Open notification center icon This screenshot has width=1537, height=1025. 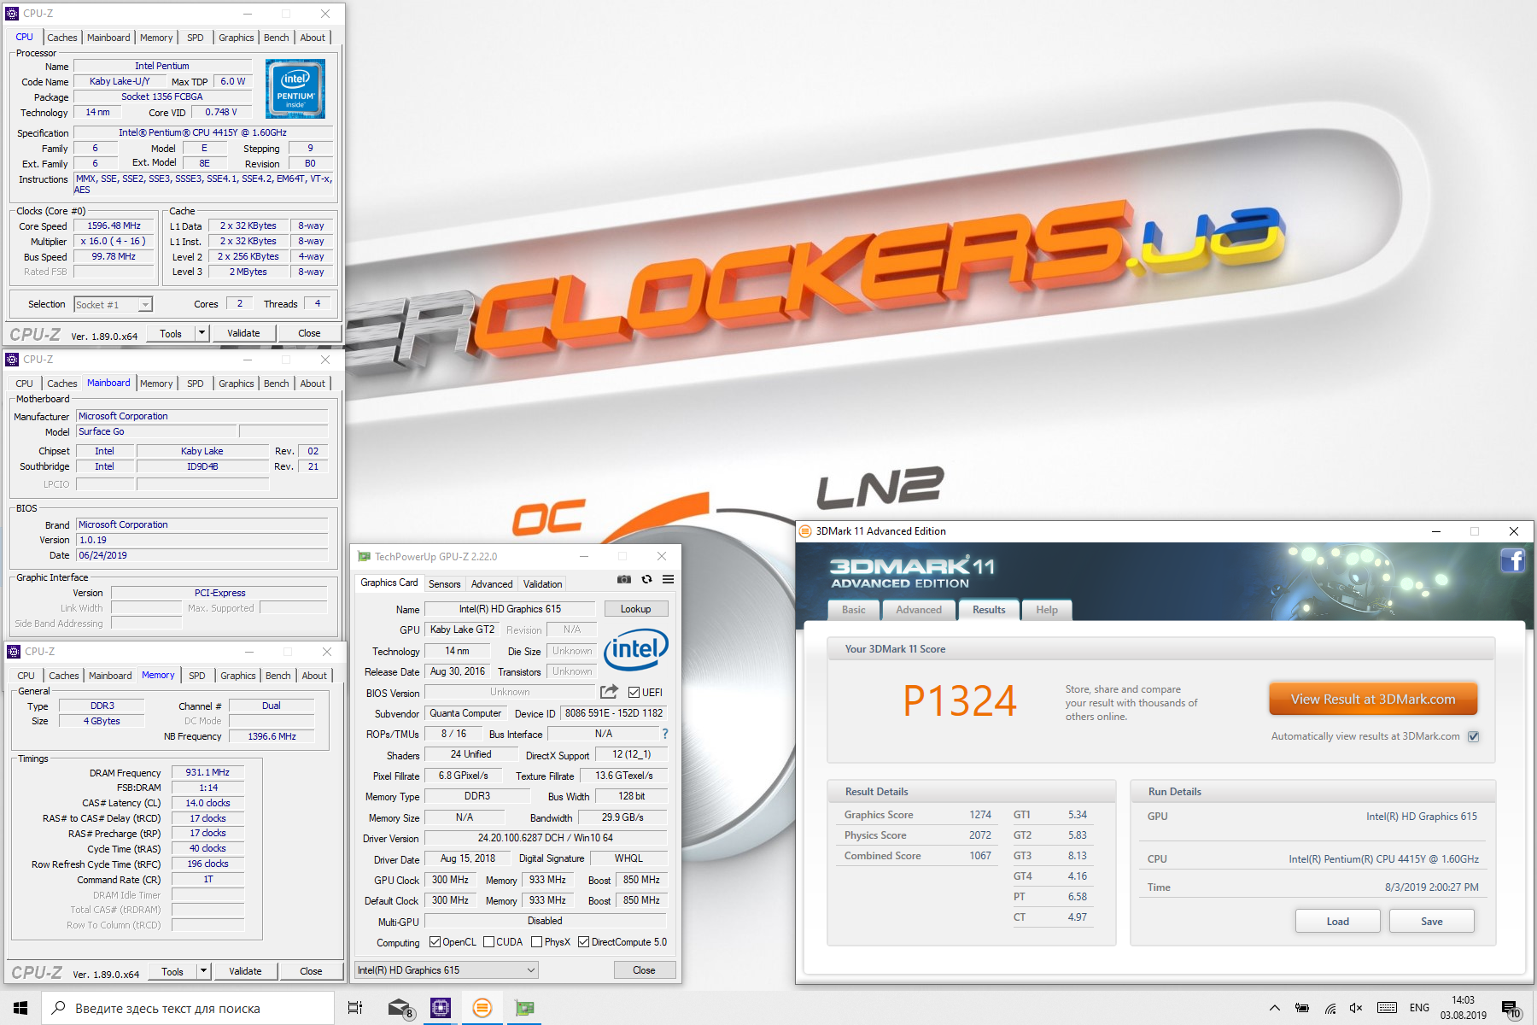click(x=1511, y=1009)
